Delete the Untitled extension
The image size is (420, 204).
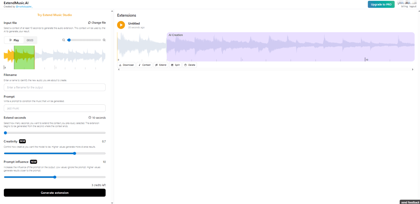(x=190, y=65)
